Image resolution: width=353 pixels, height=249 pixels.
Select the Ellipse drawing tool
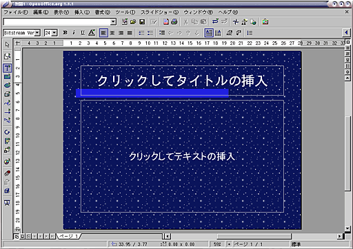pos(7,85)
